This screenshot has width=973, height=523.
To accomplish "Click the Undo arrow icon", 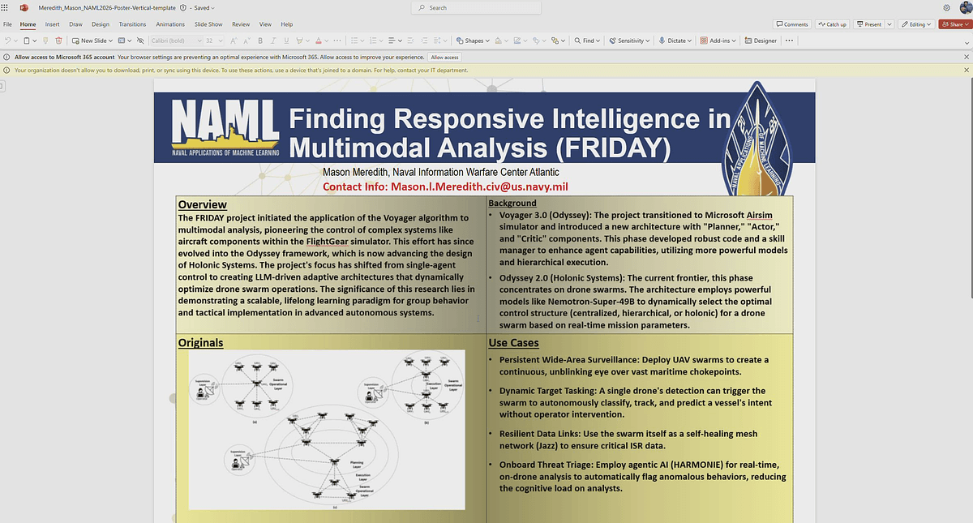I will (7, 40).
